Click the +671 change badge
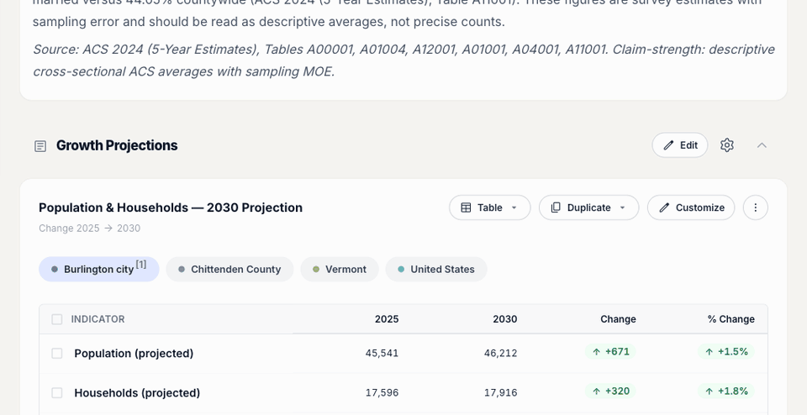The image size is (807, 415). 610,352
